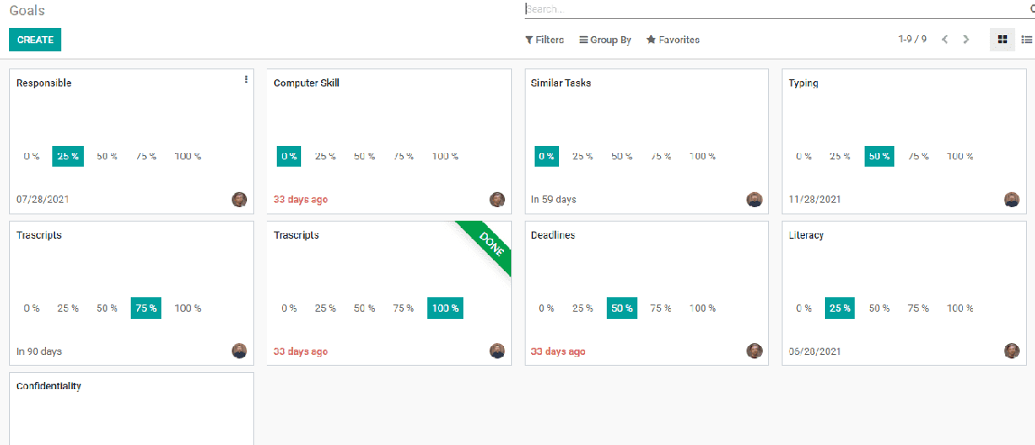The height and width of the screenshot is (445, 1035).
Task: Go to next page arrow
Action: [x=966, y=40]
